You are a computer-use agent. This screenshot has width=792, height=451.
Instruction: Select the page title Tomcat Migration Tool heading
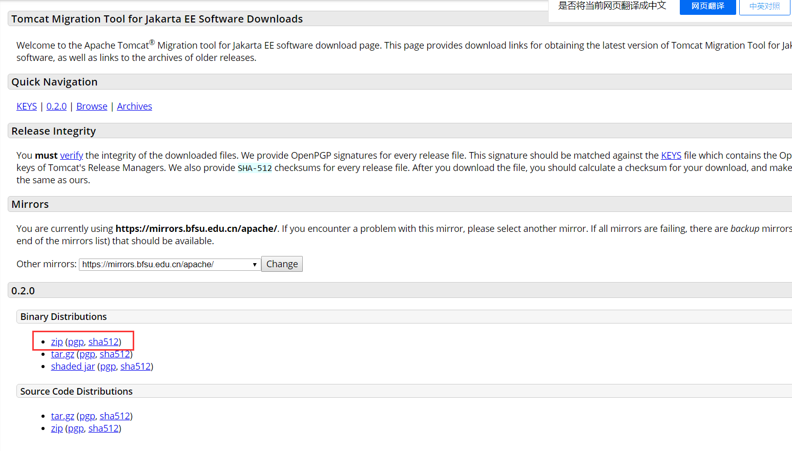(157, 19)
